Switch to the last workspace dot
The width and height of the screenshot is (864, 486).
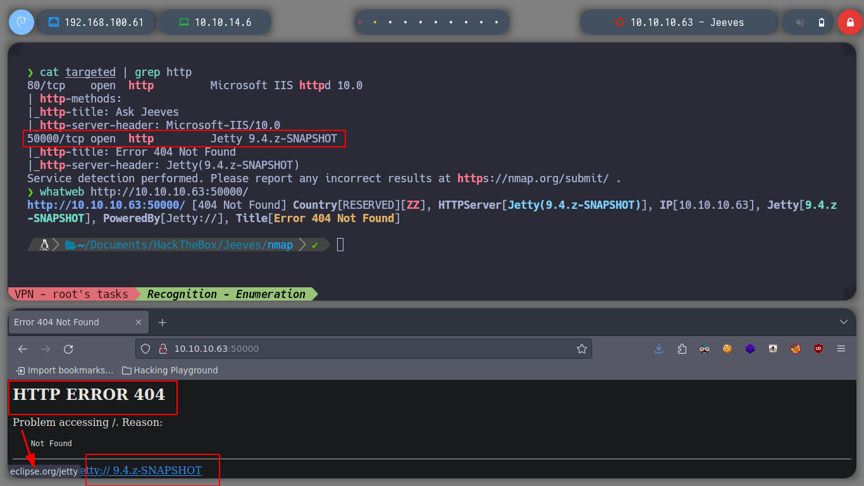click(497, 22)
